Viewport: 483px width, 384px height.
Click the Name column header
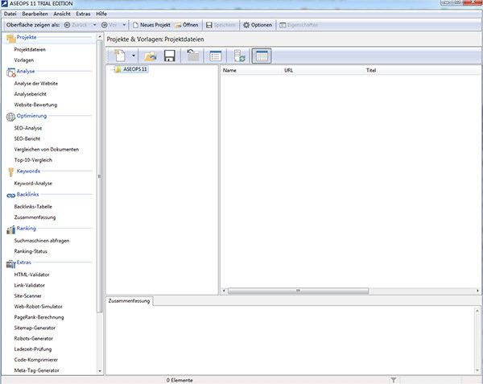point(229,71)
